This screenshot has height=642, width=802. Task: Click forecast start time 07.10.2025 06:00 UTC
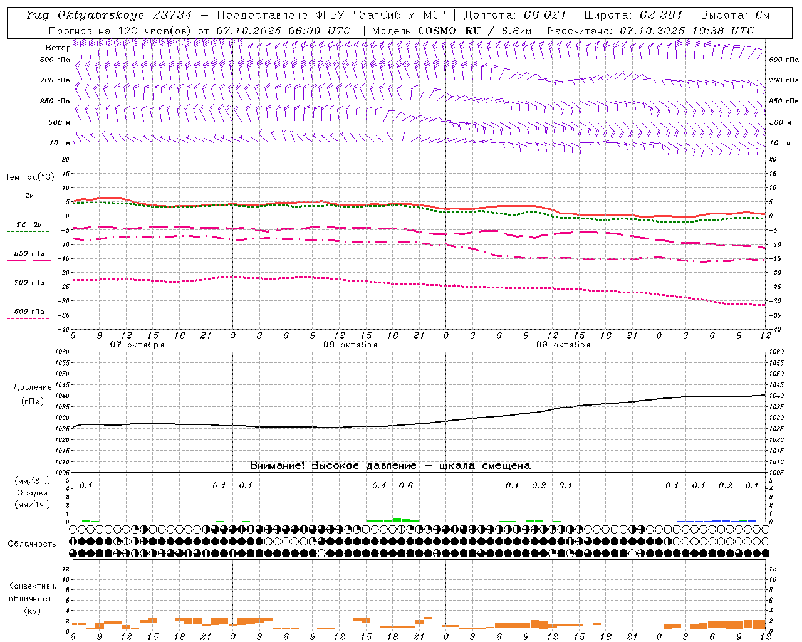click(x=283, y=30)
